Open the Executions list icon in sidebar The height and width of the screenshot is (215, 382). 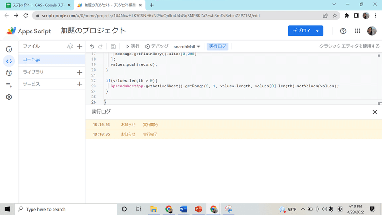click(9, 85)
